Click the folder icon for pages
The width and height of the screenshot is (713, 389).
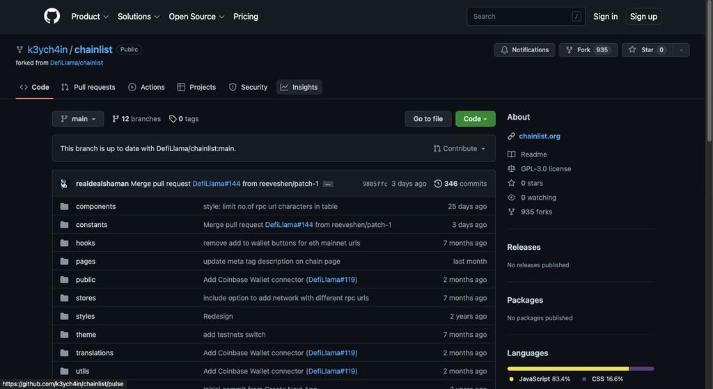click(65, 262)
